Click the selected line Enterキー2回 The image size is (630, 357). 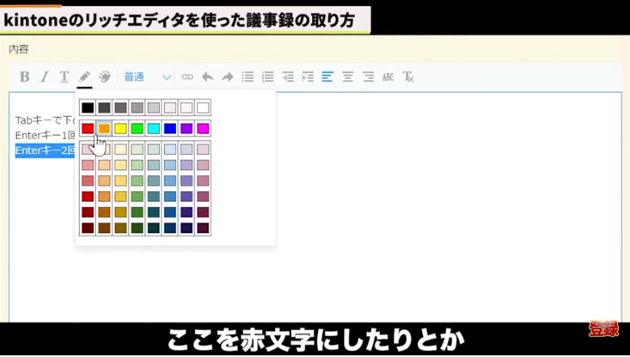tap(45, 151)
